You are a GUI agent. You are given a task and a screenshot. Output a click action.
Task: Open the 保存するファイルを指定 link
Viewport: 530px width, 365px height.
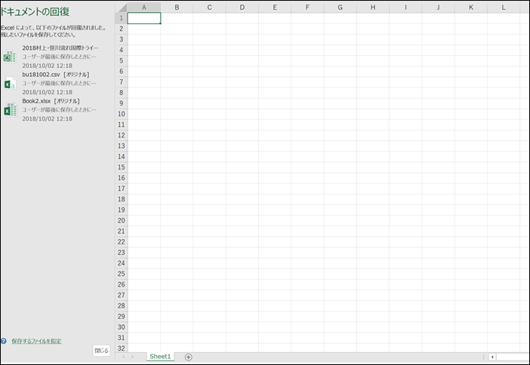point(36,341)
